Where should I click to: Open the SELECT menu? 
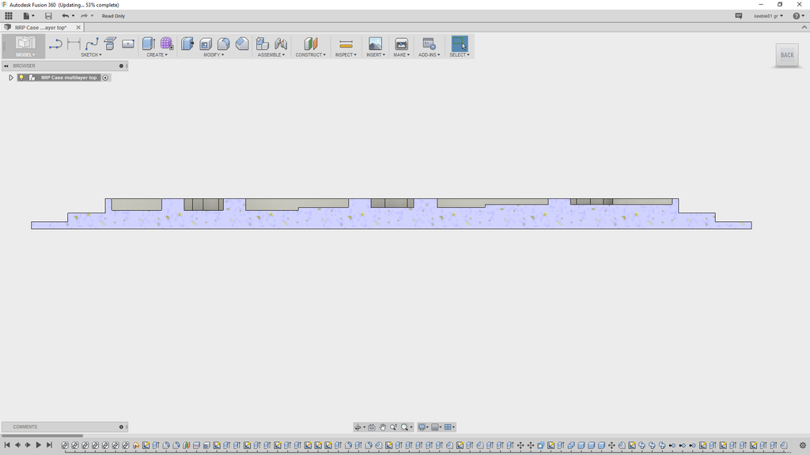tap(460, 55)
